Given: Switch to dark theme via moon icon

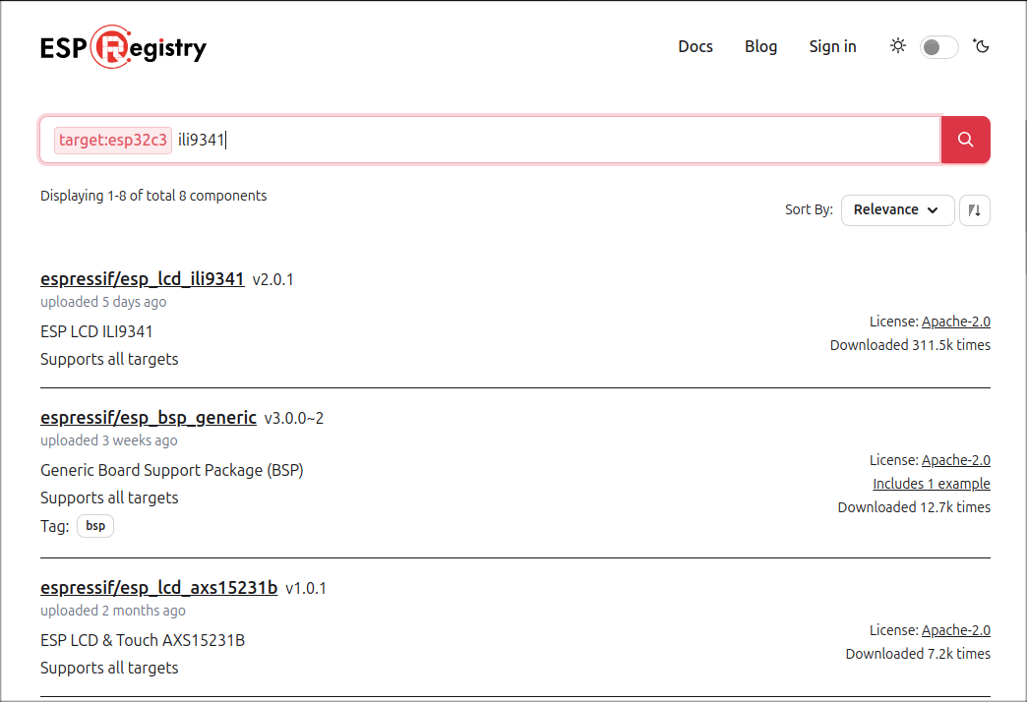Looking at the screenshot, I should [x=981, y=46].
